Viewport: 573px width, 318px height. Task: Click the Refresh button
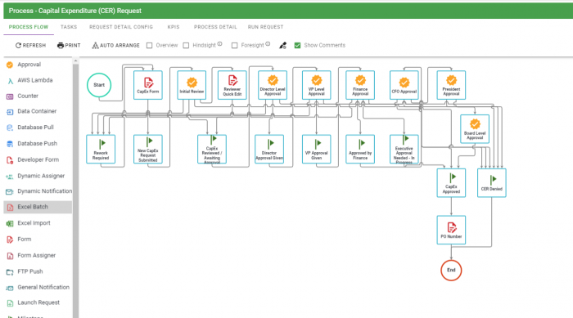pyautogui.click(x=31, y=45)
